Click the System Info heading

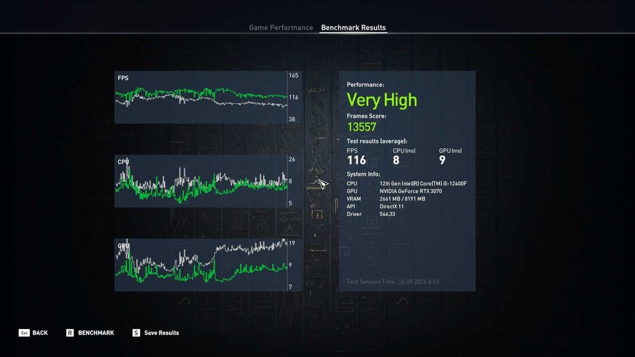coord(363,174)
